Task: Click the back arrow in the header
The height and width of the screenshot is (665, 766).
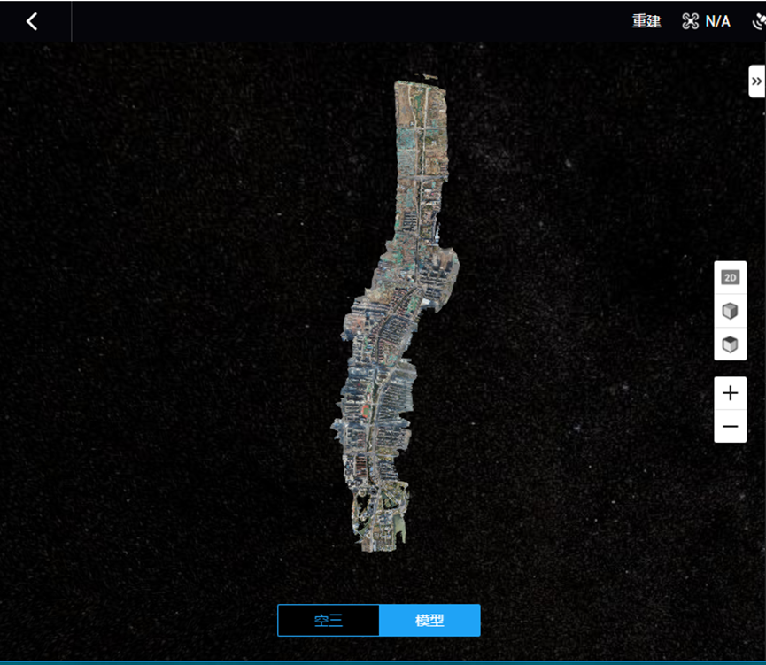Action: coord(32,21)
